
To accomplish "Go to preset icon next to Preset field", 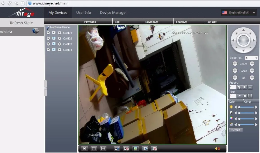I will [239, 87].
